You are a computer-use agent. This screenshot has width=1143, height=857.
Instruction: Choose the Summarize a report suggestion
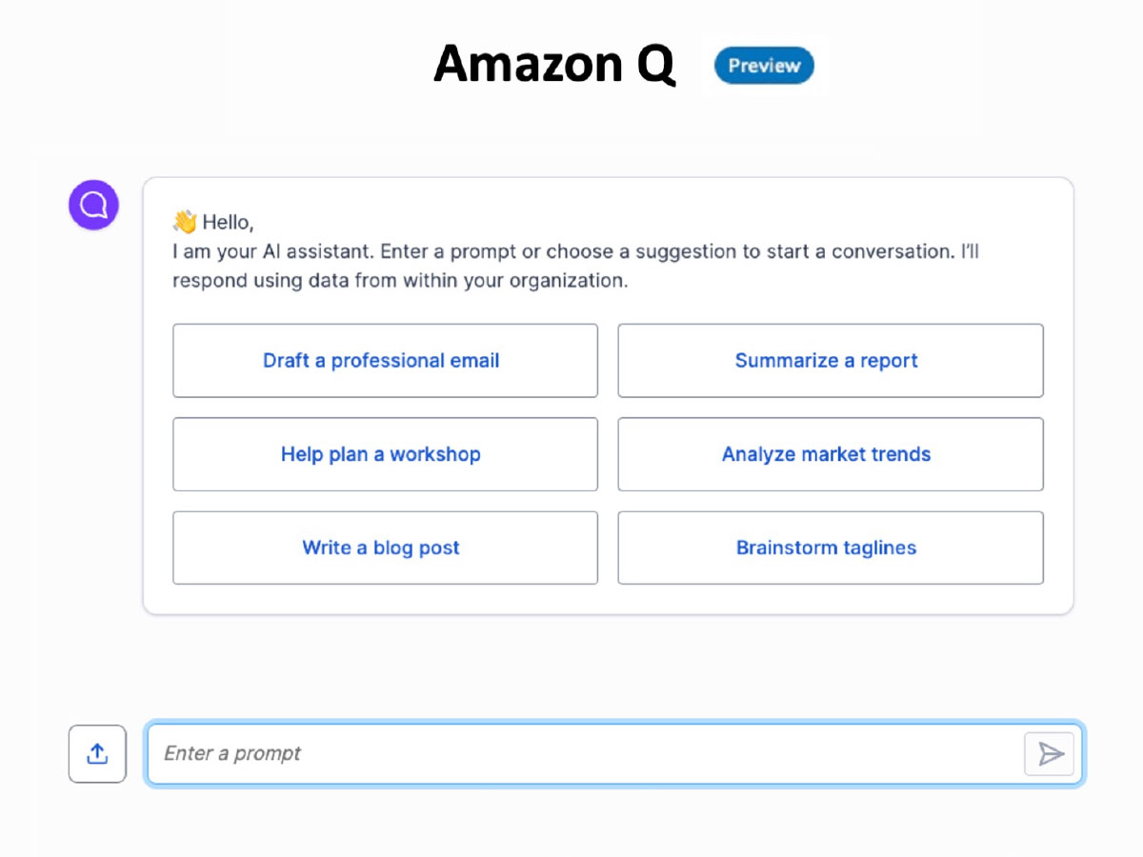coord(827,360)
